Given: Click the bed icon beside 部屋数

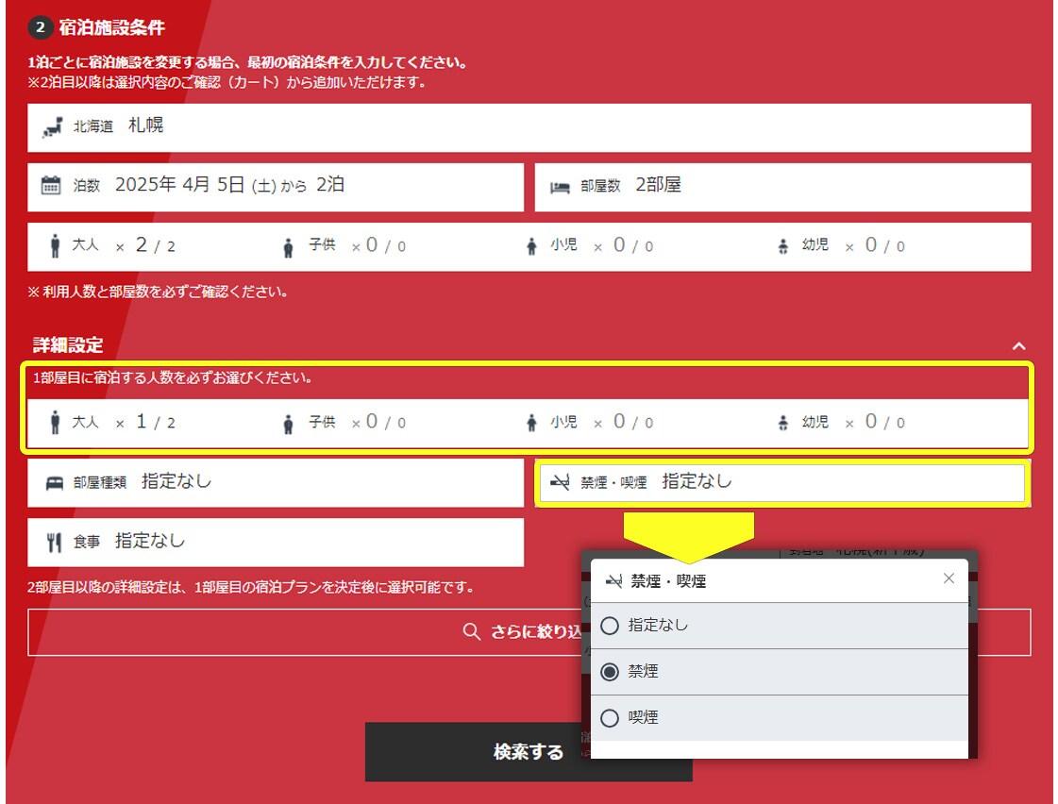Looking at the screenshot, I should (x=560, y=187).
